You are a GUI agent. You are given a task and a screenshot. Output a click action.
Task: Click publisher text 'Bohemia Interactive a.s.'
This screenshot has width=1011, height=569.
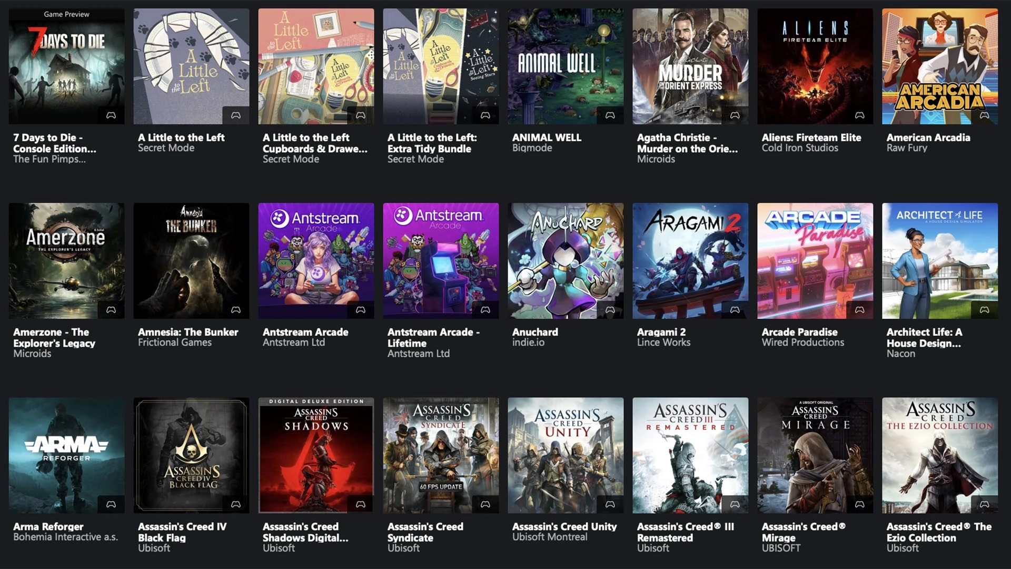(66, 537)
